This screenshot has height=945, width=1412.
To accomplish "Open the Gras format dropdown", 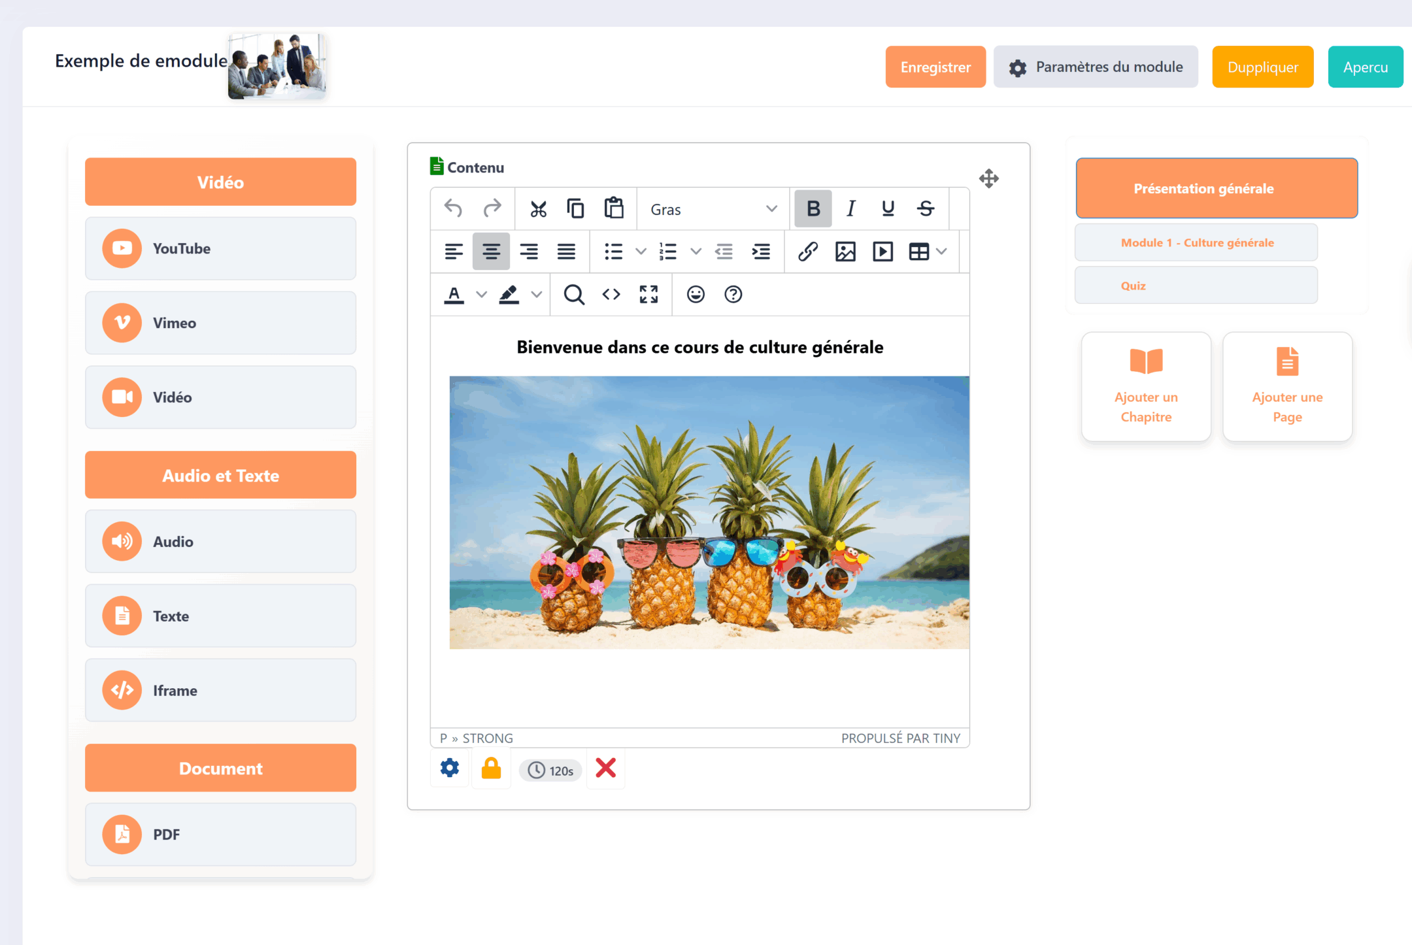I will (x=713, y=209).
